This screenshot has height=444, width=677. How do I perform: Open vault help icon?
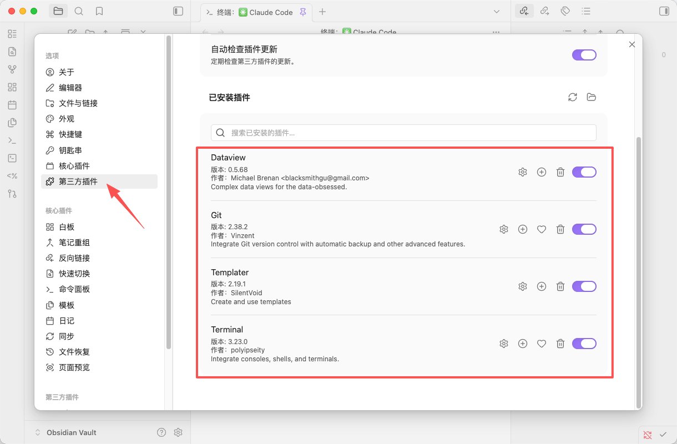(x=161, y=432)
